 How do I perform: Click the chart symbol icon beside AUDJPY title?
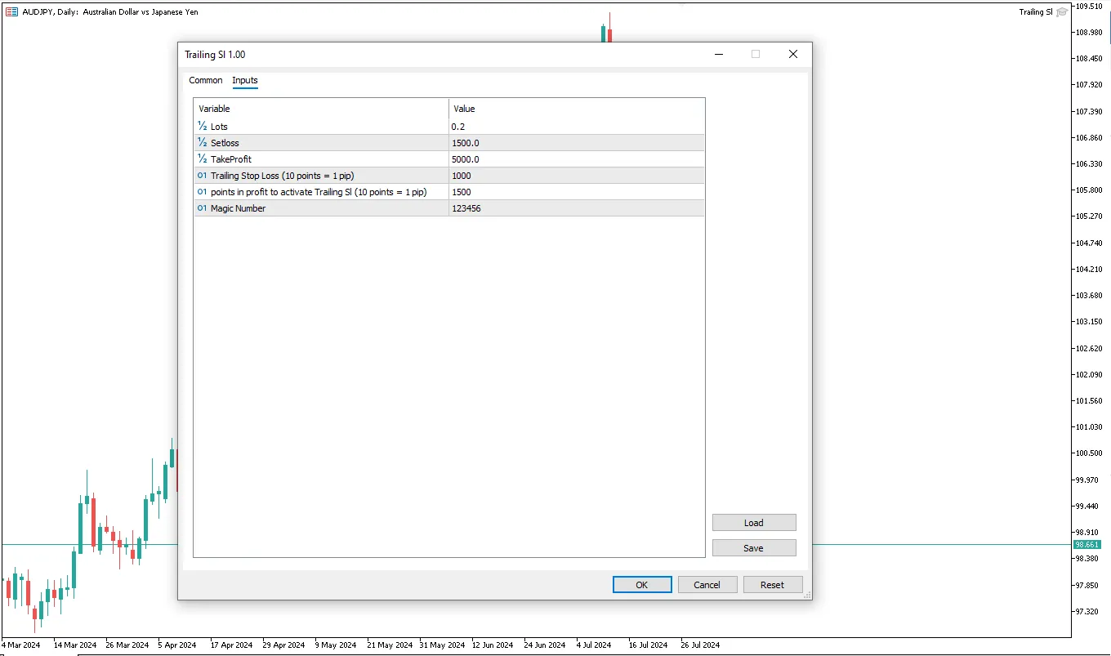[x=12, y=12]
